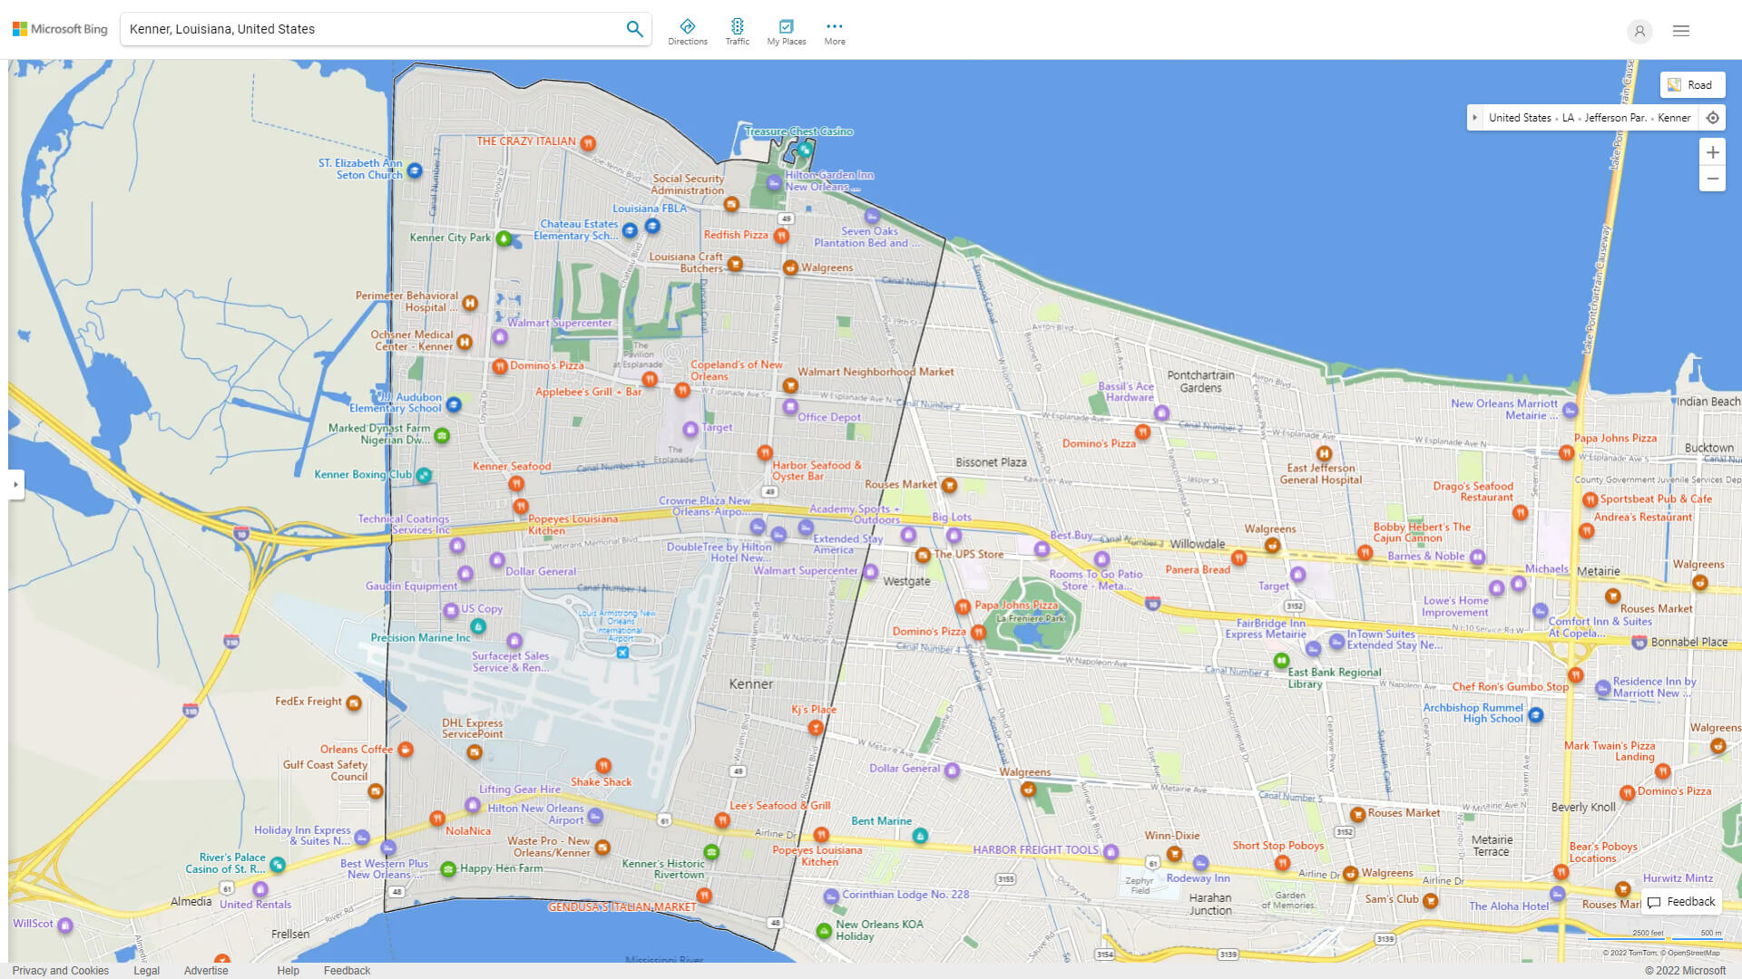Click the locate me icon
Image resolution: width=1742 pixels, height=979 pixels.
[1712, 118]
